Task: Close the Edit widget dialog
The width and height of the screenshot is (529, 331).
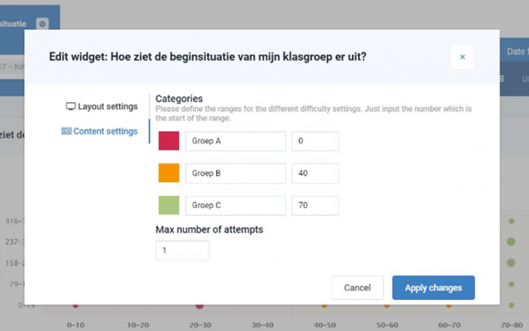Action: pyautogui.click(x=462, y=57)
